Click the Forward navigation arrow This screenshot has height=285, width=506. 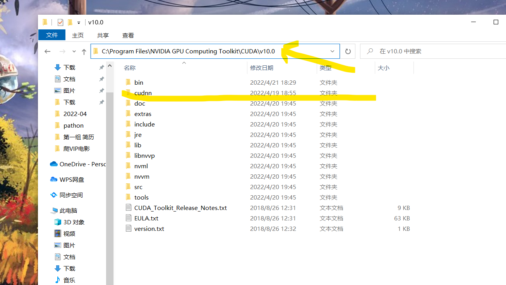point(62,51)
